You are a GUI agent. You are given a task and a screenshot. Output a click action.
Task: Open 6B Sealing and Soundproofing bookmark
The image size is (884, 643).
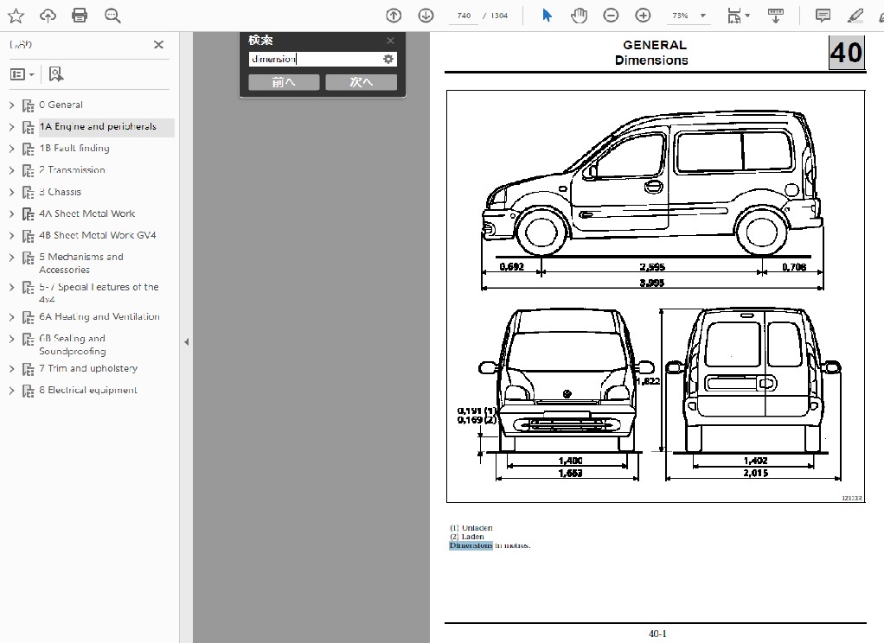(72, 345)
